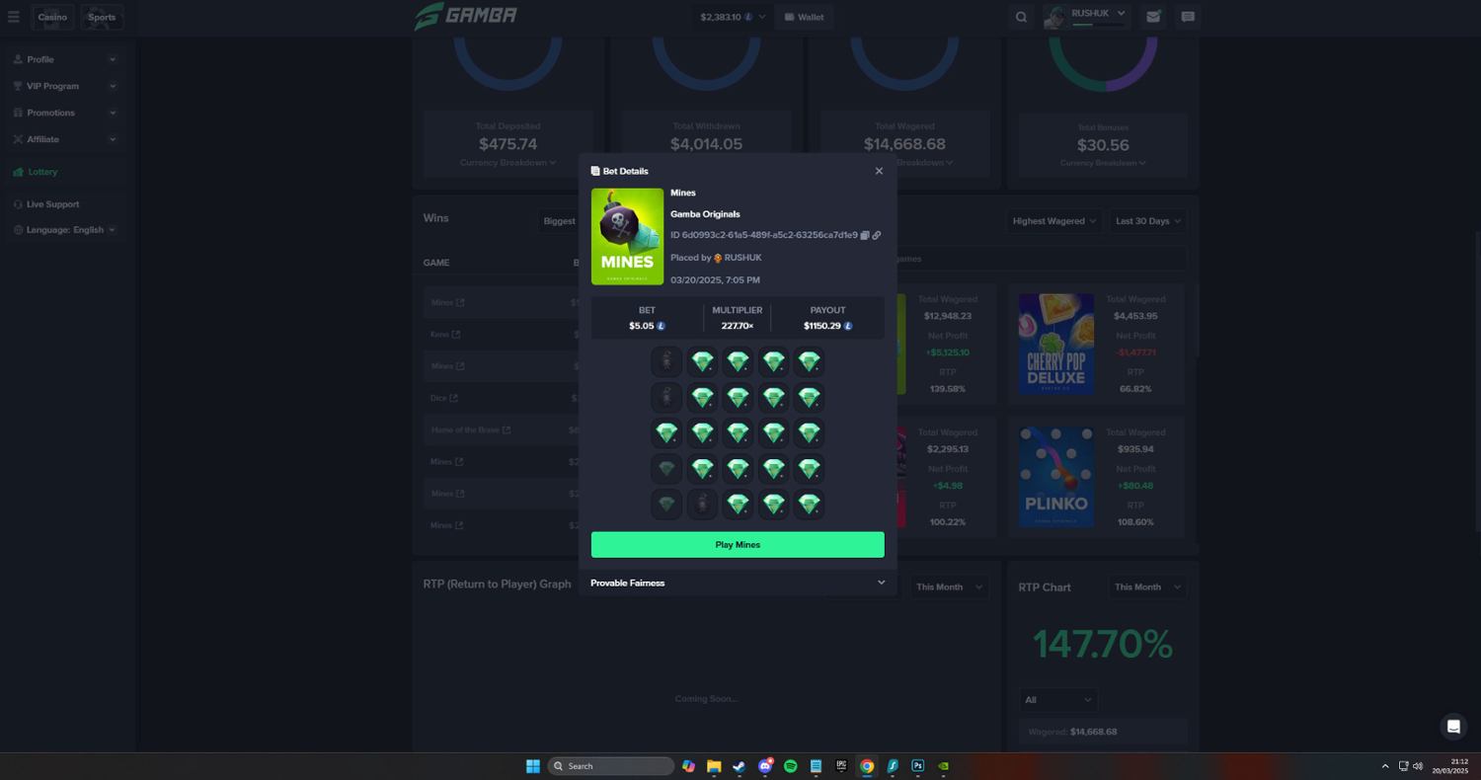1481x780 pixels.
Task: Switch to the Casino tab
Action: 52,17
